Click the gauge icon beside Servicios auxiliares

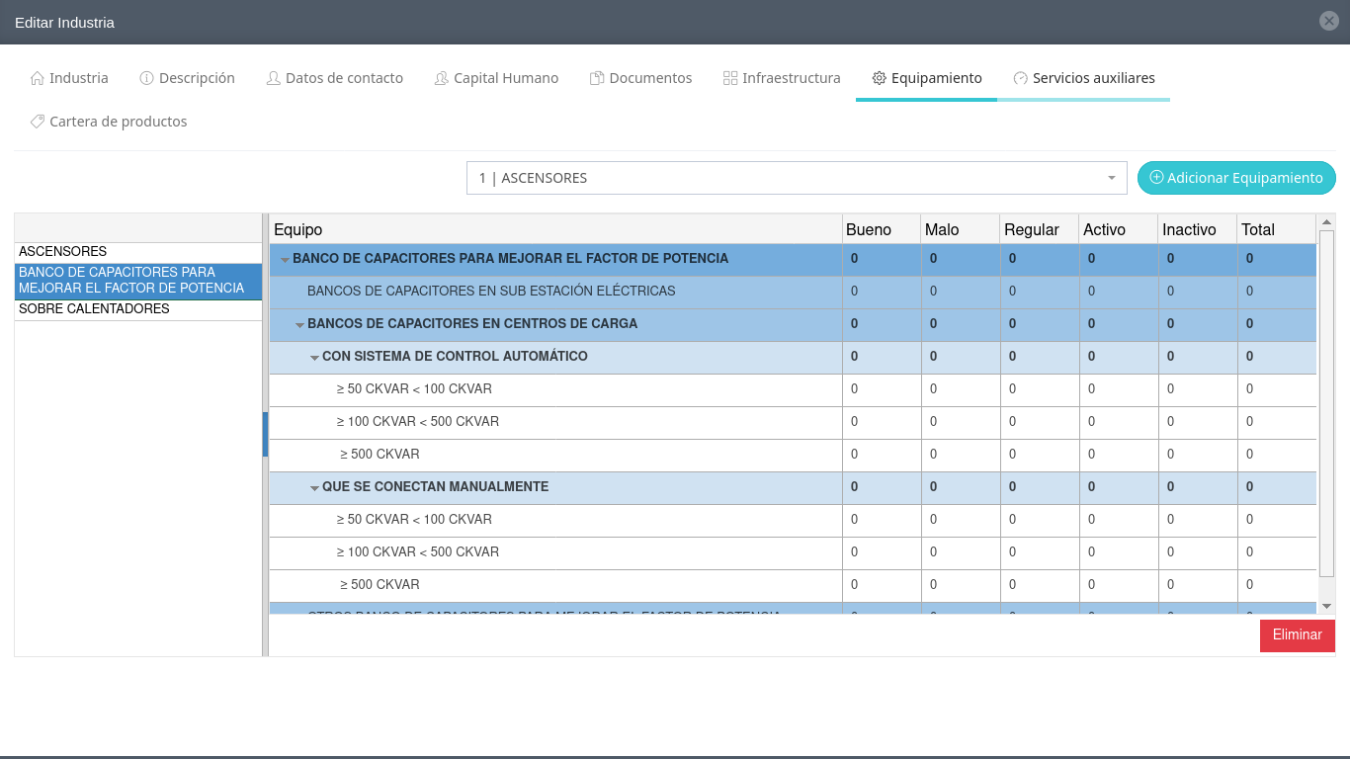click(1021, 78)
